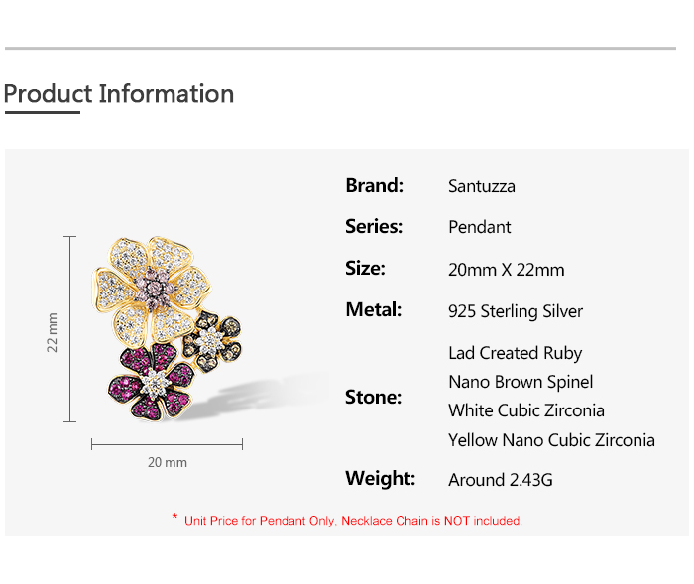Click the Metal: label
Viewport: 694px width, 584px height.
[373, 310]
